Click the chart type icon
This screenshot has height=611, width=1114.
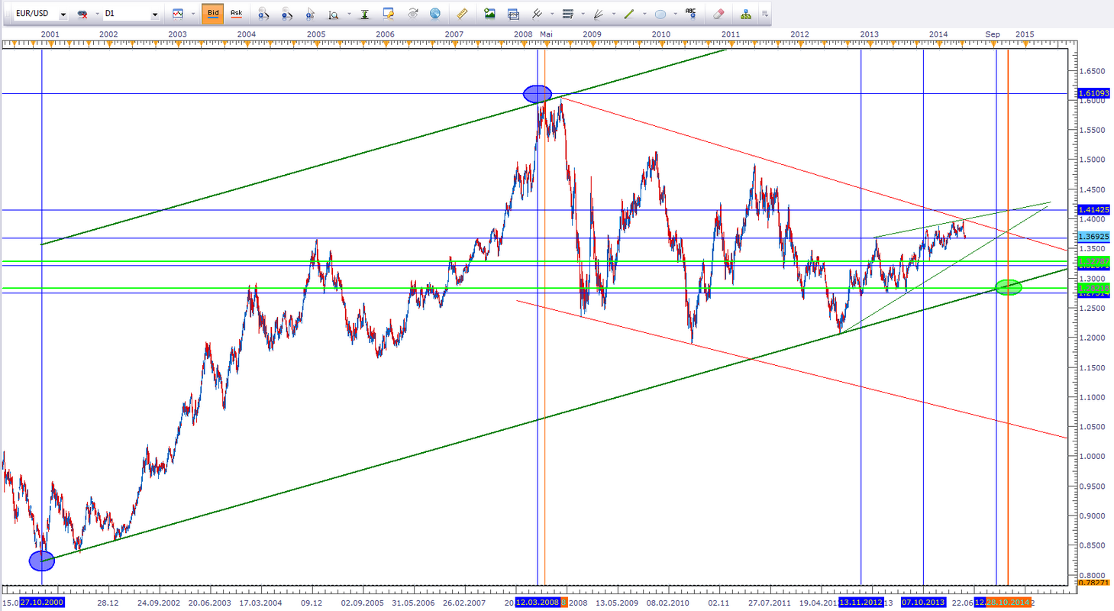coord(178,14)
